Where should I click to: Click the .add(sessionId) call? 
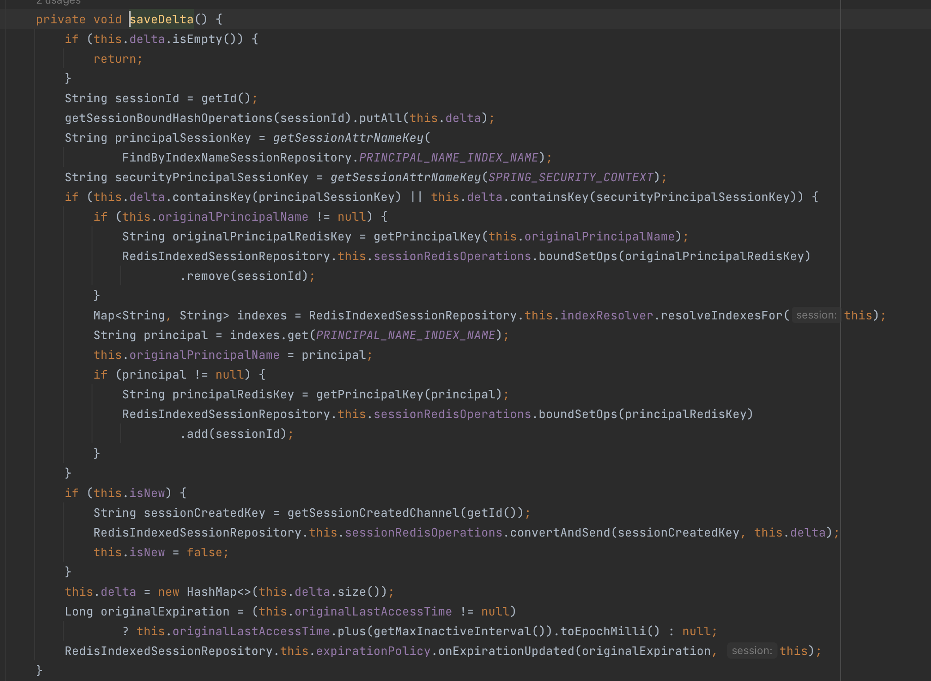pos(198,434)
